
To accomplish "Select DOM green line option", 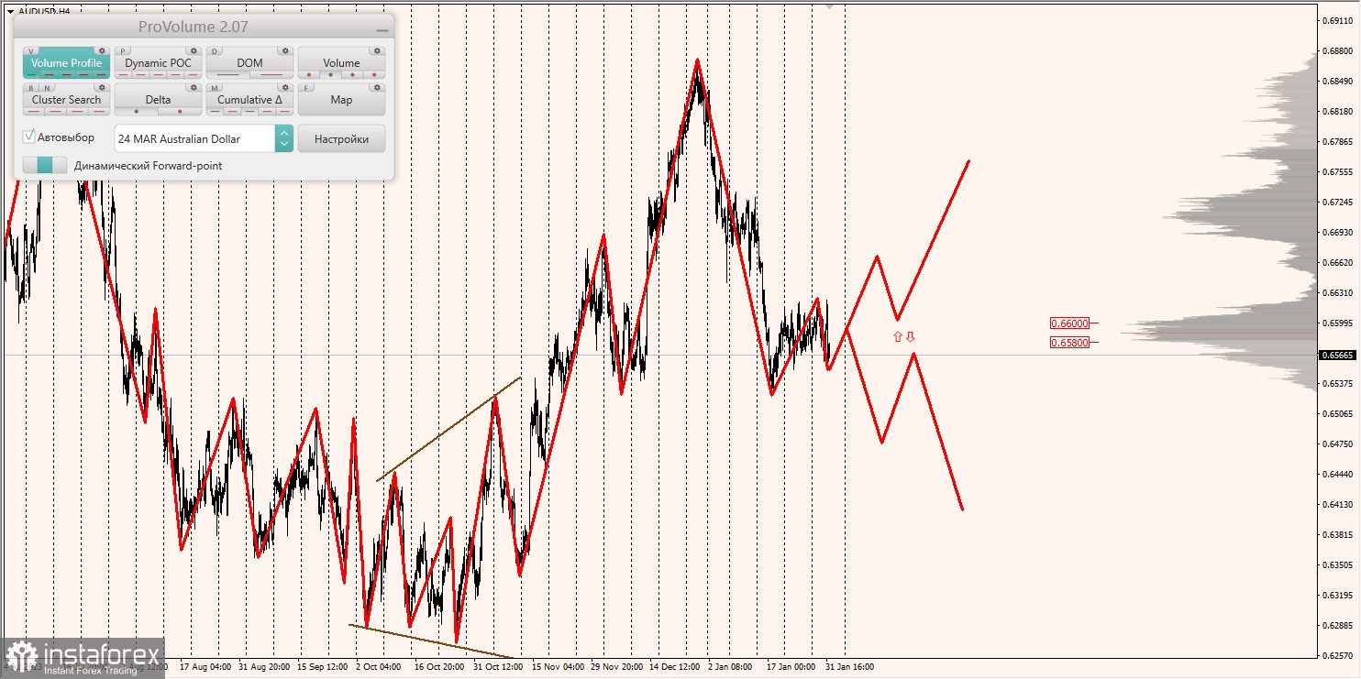I will coord(228,74).
